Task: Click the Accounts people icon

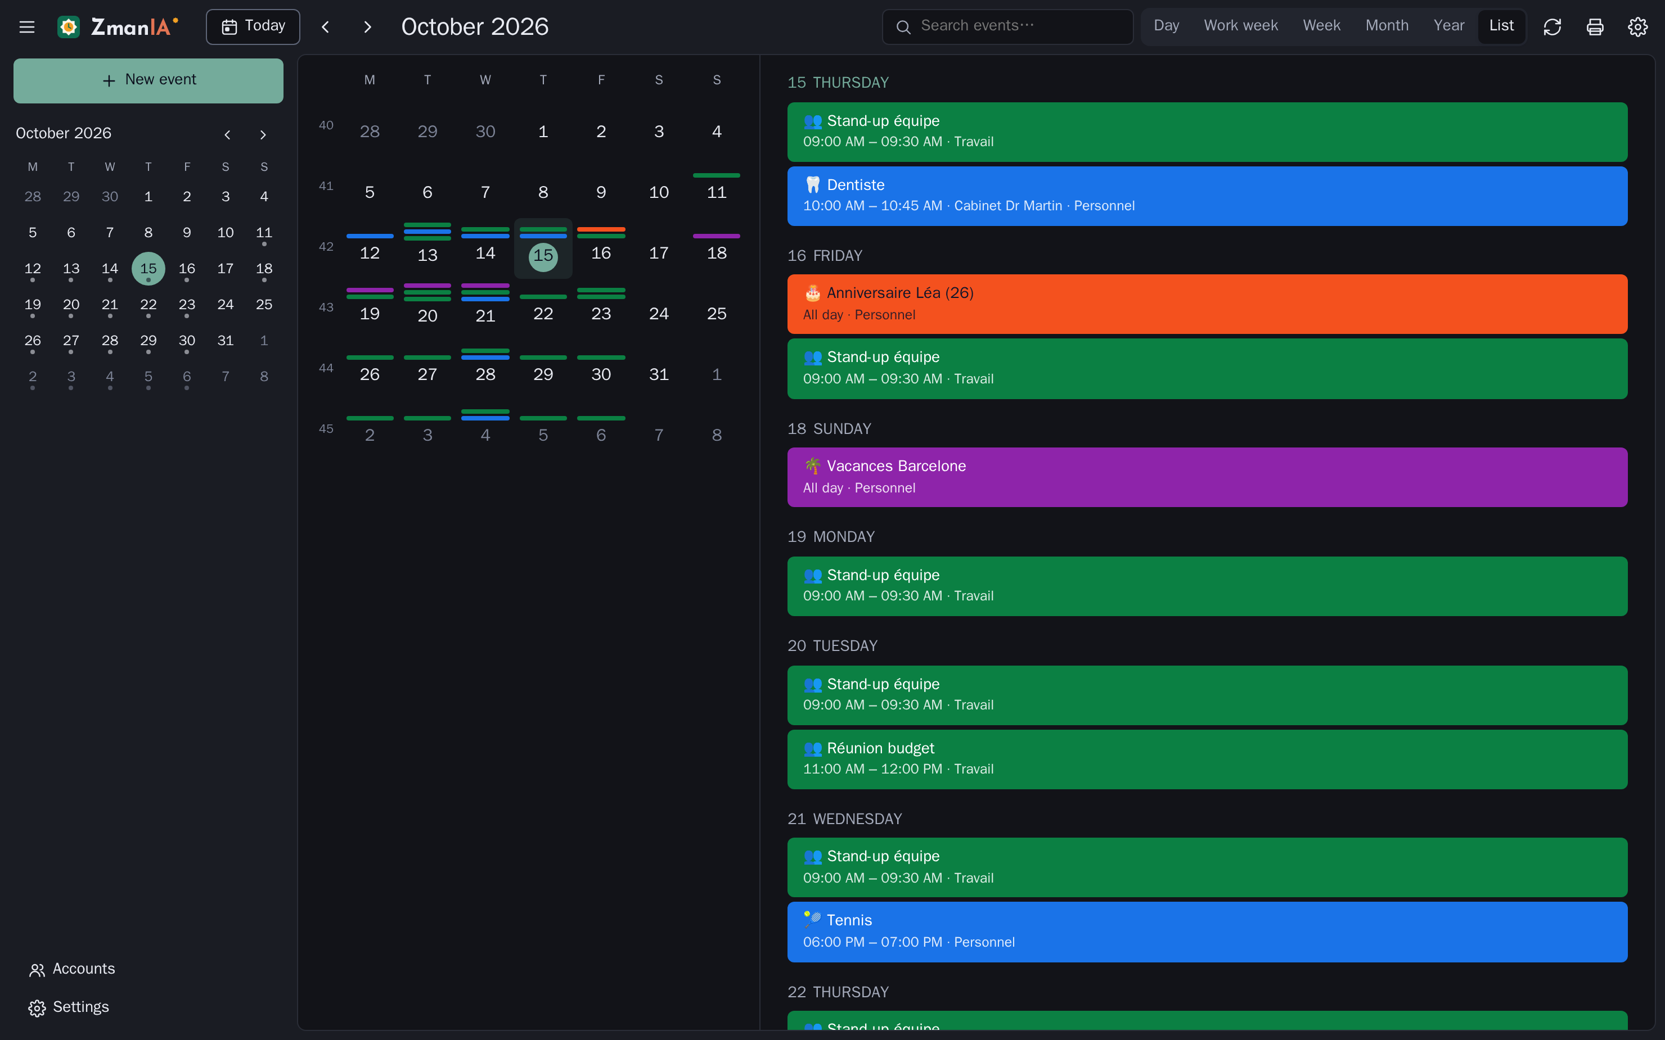Action: pyautogui.click(x=37, y=970)
